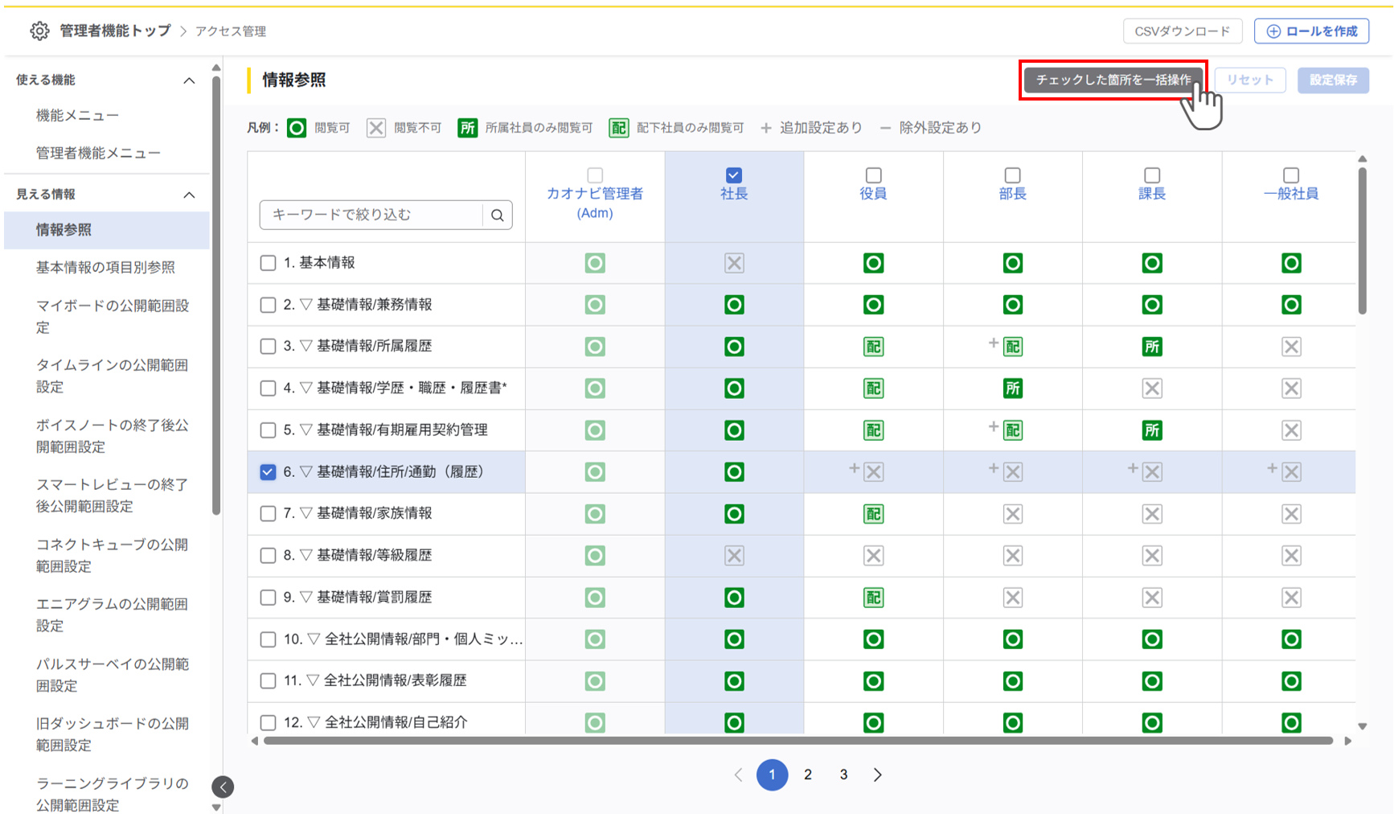Click ロールを作成 button
The image size is (1394, 814).
(x=1312, y=31)
